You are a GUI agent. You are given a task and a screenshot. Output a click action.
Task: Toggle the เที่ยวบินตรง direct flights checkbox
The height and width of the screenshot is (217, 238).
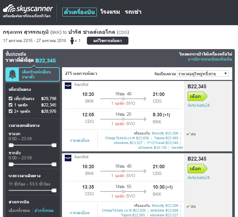pyautogui.click(x=11, y=98)
